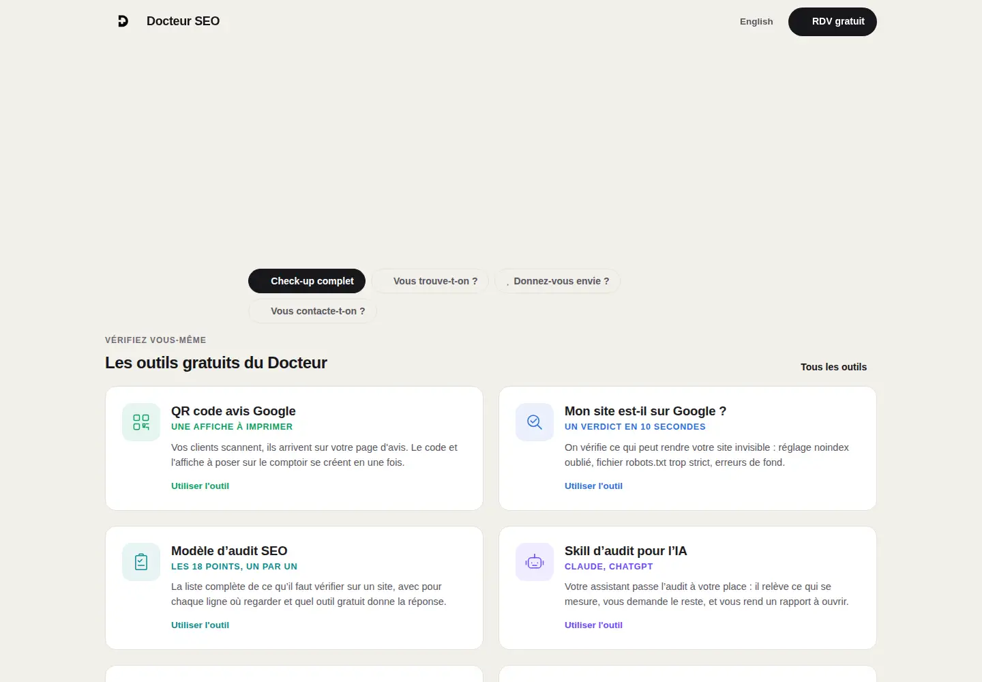Open the QR code avis Google title
The image size is (982, 682).
click(x=233, y=411)
